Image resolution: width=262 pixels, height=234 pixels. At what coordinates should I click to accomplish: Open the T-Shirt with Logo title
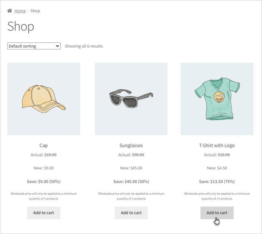coord(217,146)
